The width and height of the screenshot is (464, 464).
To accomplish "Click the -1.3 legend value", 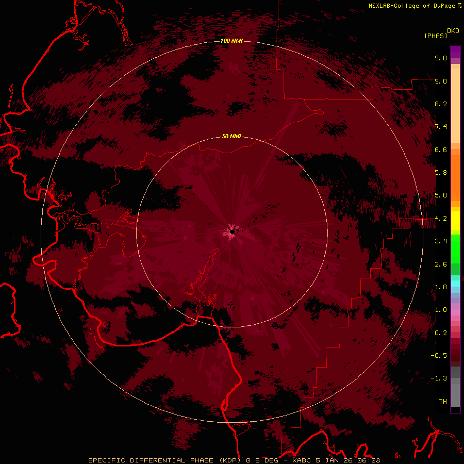I will coord(439,378).
